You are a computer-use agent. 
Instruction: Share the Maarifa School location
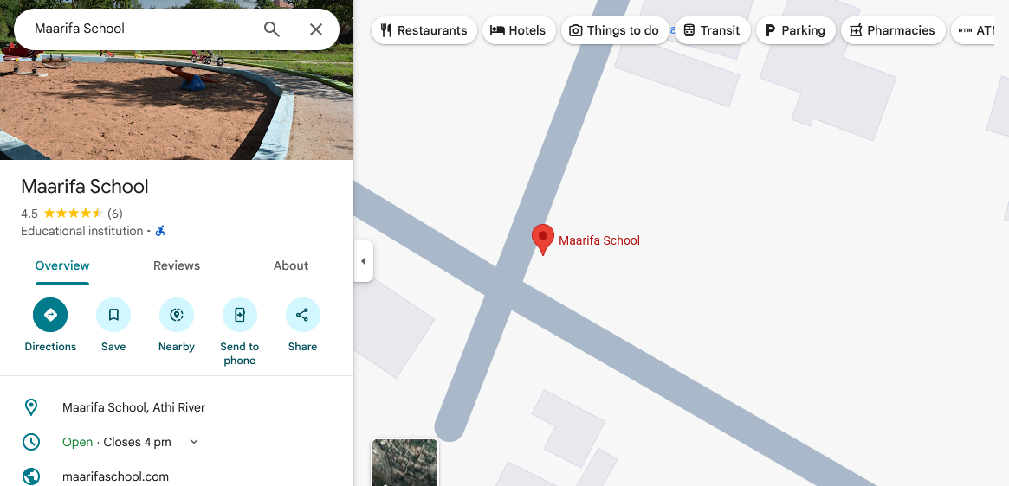click(x=302, y=315)
